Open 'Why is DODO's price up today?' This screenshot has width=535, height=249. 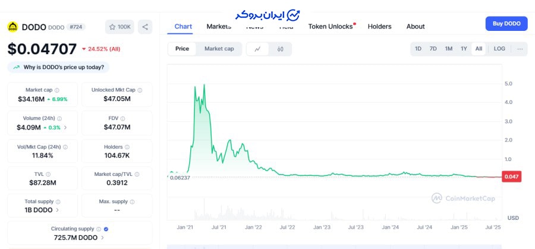pos(58,68)
